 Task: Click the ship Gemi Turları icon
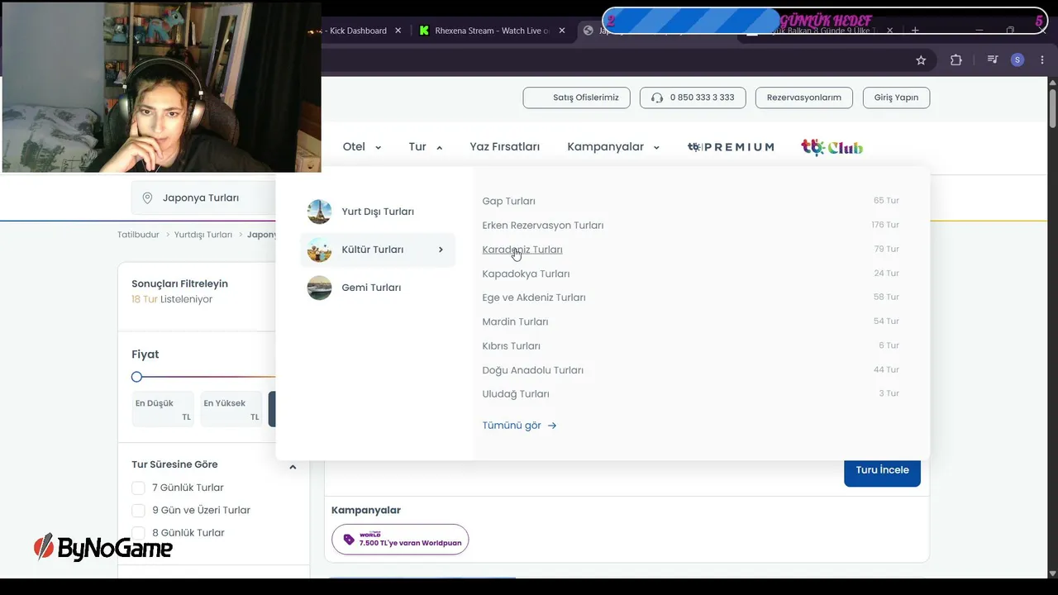[319, 288]
